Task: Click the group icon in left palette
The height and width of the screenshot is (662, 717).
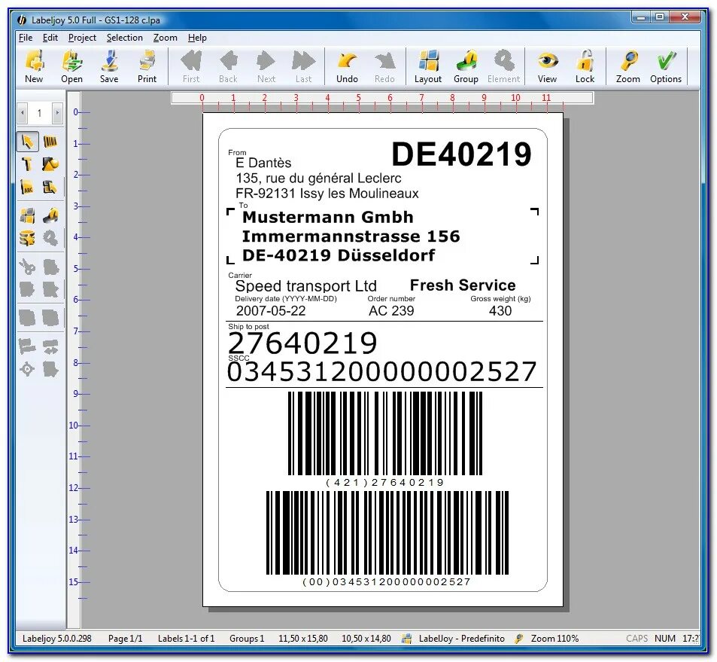Action: click(x=50, y=215)
